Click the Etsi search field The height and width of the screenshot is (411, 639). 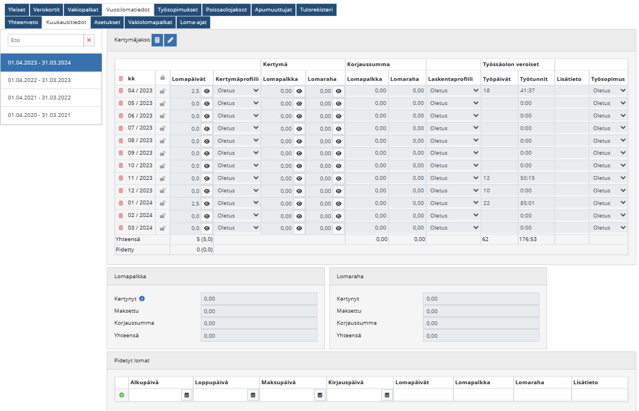coord(45,40)
